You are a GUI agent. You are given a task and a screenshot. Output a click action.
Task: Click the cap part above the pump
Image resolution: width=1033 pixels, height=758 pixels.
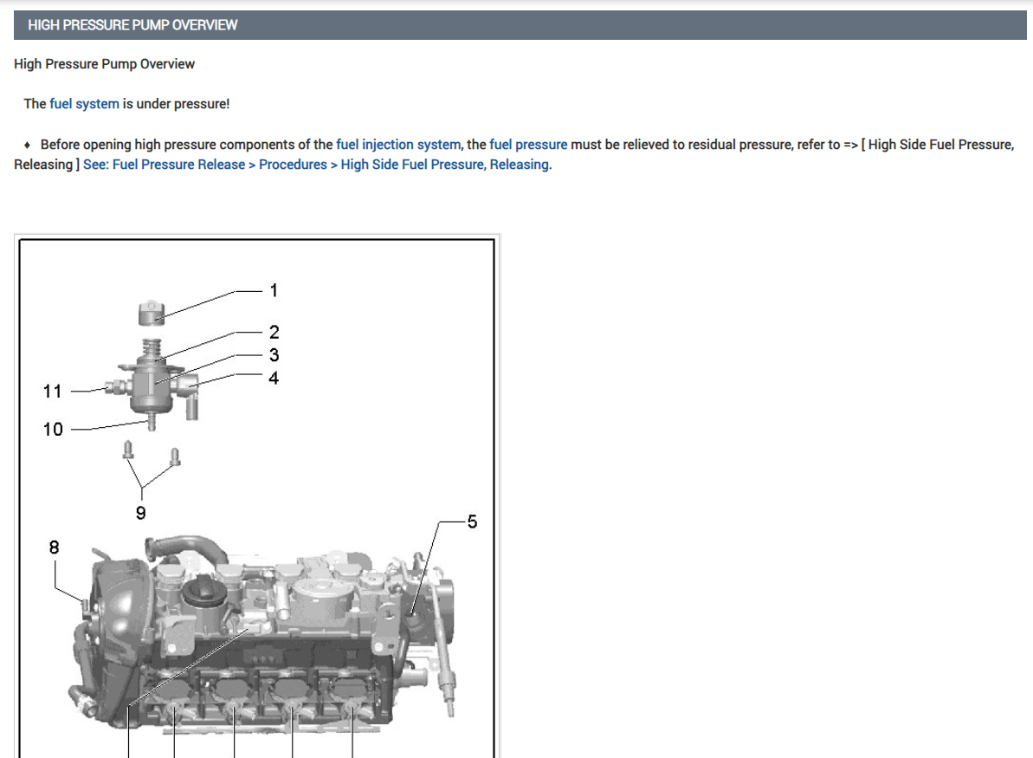(152, 313)
